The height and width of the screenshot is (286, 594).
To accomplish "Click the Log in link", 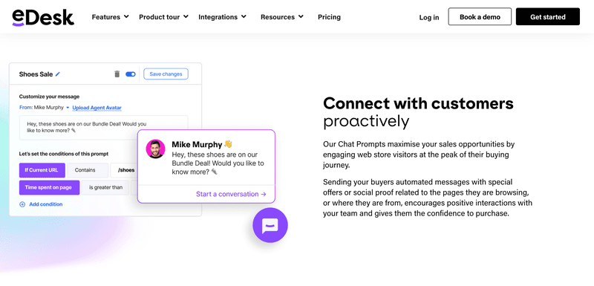I will 429,17.
